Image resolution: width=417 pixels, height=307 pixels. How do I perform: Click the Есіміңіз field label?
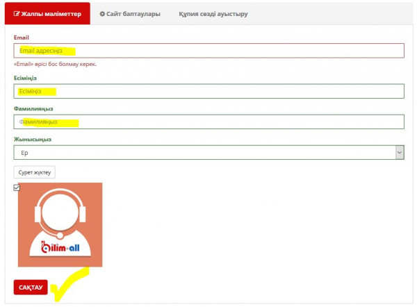pos(25,78)
